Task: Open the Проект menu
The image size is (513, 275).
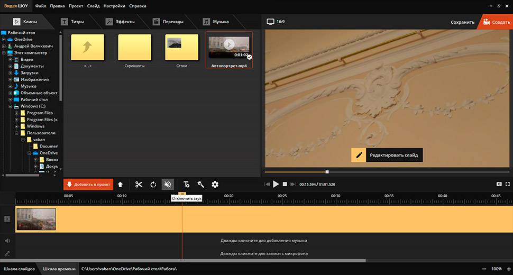Action: click(76, 6)
